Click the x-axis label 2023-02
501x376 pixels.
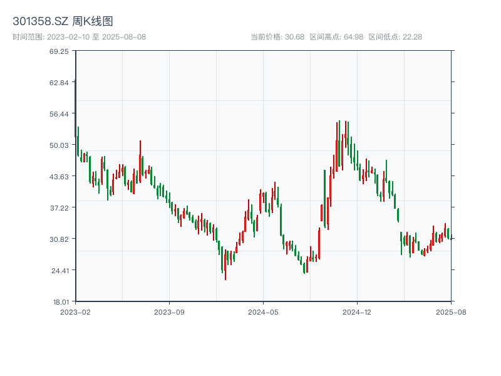75,312
